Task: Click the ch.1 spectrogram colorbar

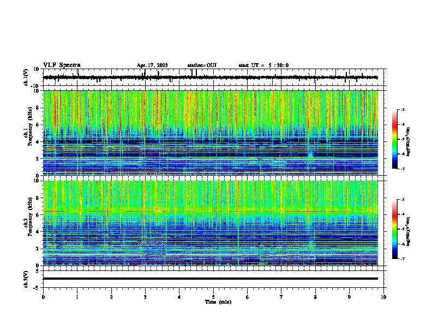Action: [394, 139]
